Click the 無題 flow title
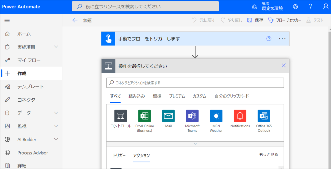 pos(87,20)
